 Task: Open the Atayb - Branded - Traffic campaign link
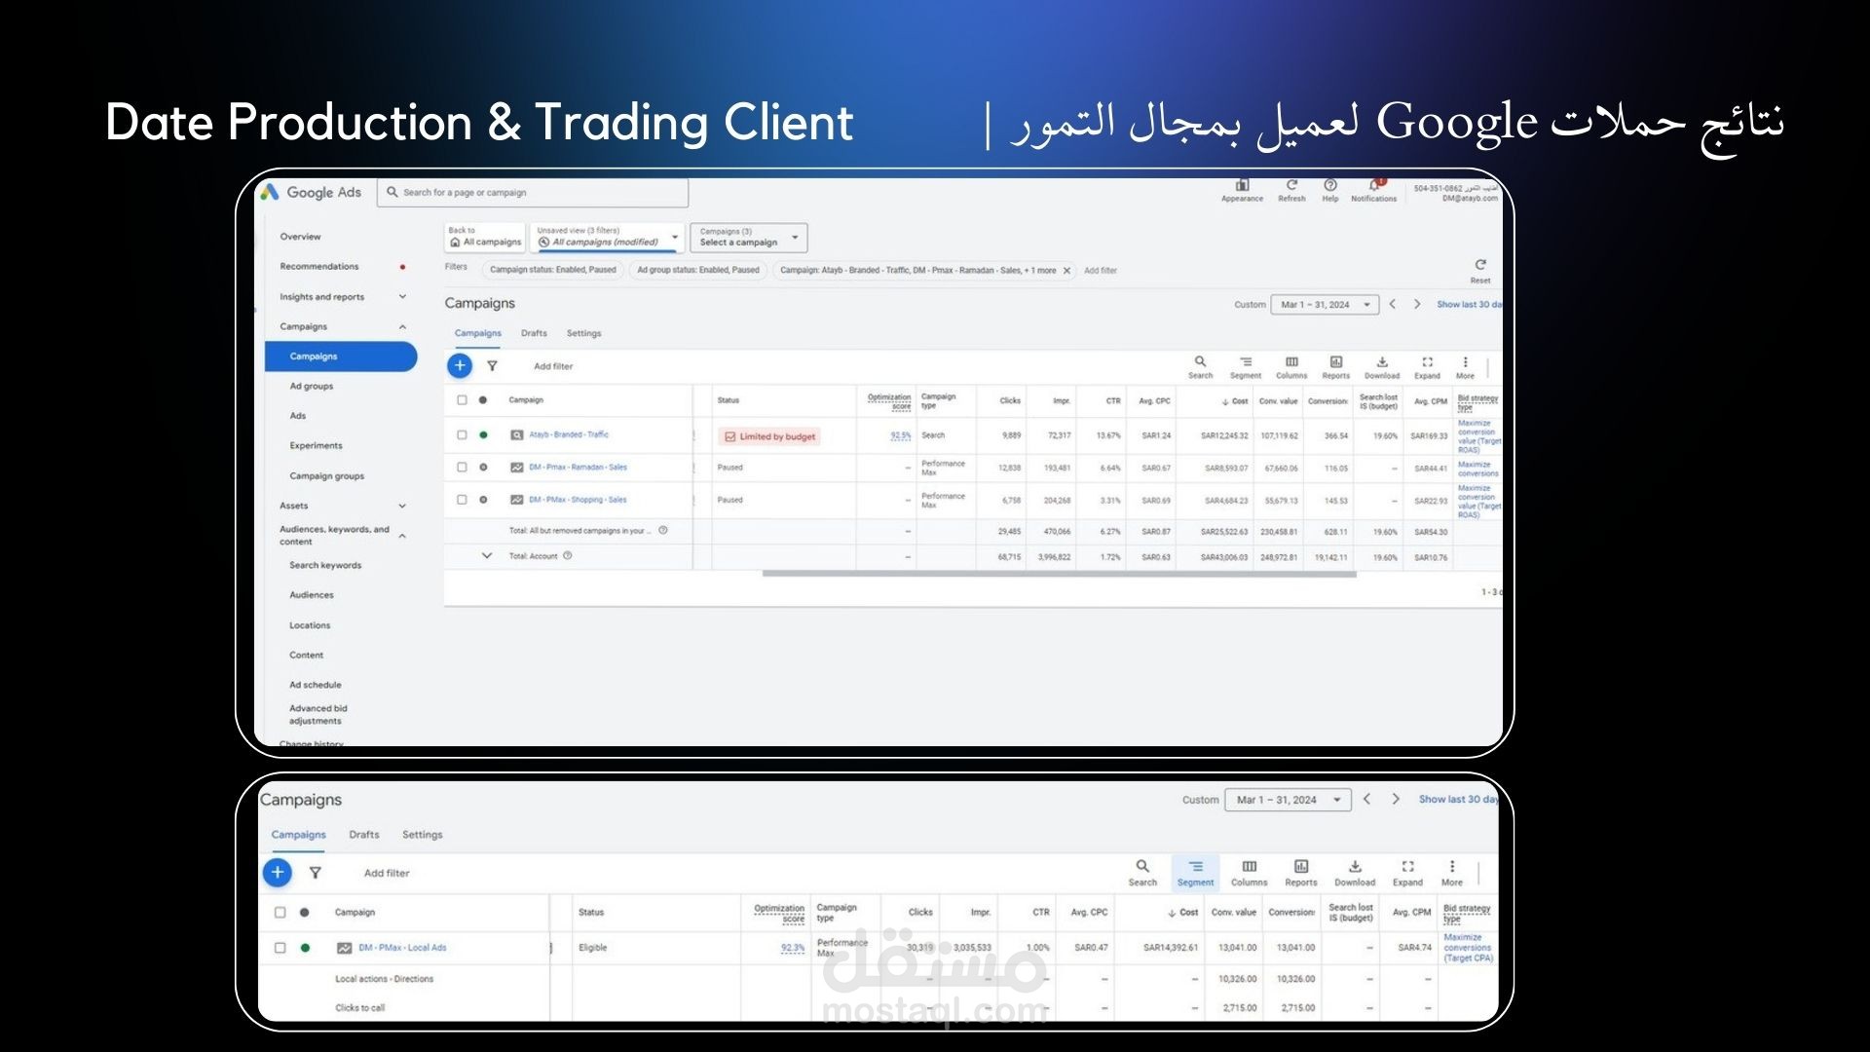point(569,435)
